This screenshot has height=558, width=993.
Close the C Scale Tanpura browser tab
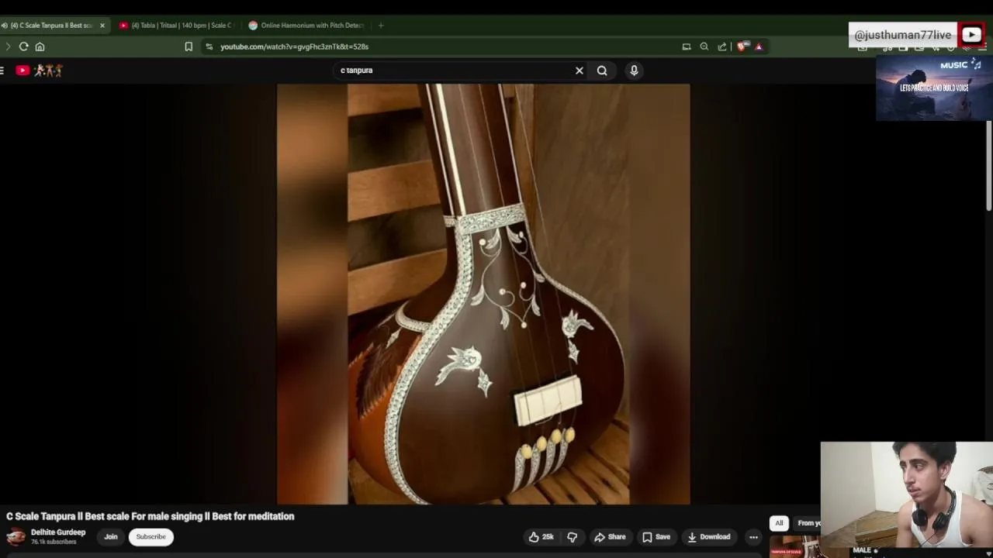coord(102,26)
